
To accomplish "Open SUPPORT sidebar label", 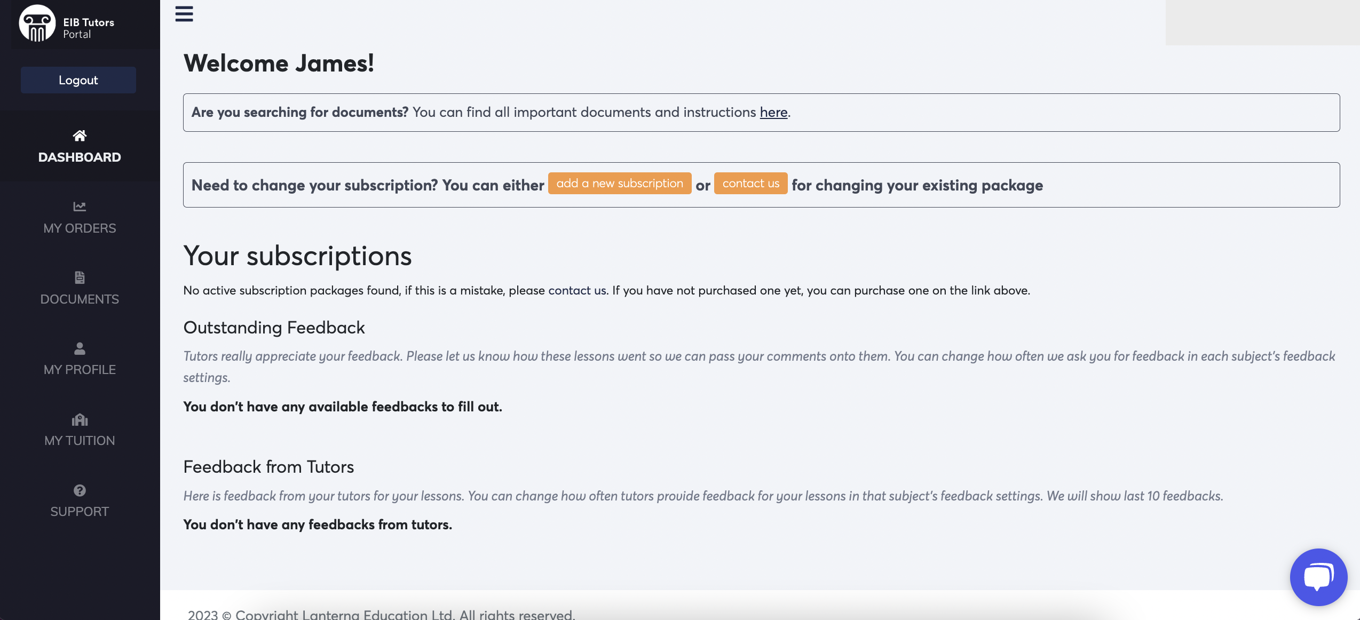I will coord(80,512).
